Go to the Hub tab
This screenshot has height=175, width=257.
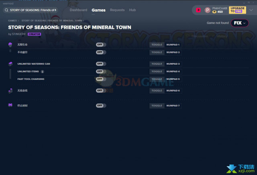point(133,10)
